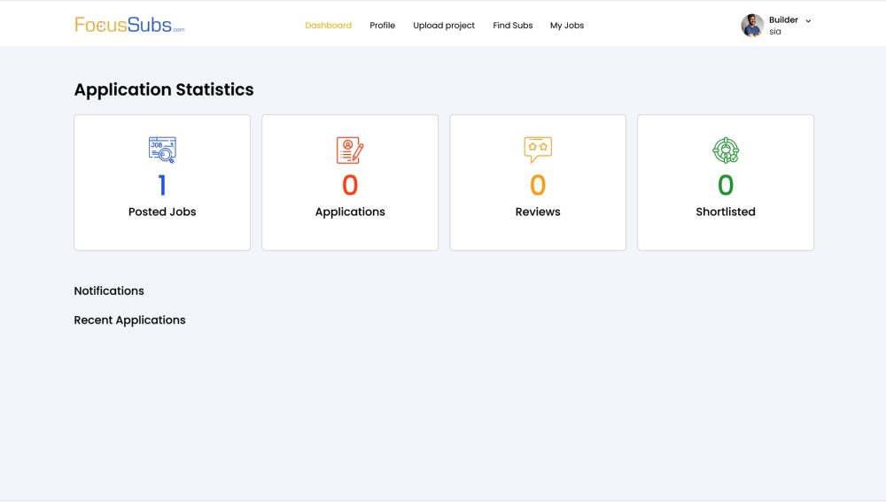Click the Posted Jobs magnifier icon
This screenshot has width=886, height=502.
coord(162,150)
